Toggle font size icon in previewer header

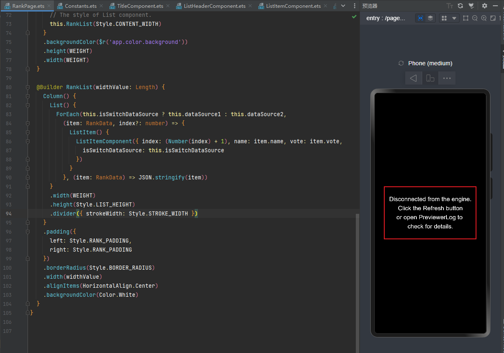[x=450, y=6]
